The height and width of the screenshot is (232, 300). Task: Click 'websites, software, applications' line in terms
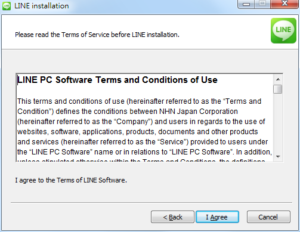(x=70, y=132)
